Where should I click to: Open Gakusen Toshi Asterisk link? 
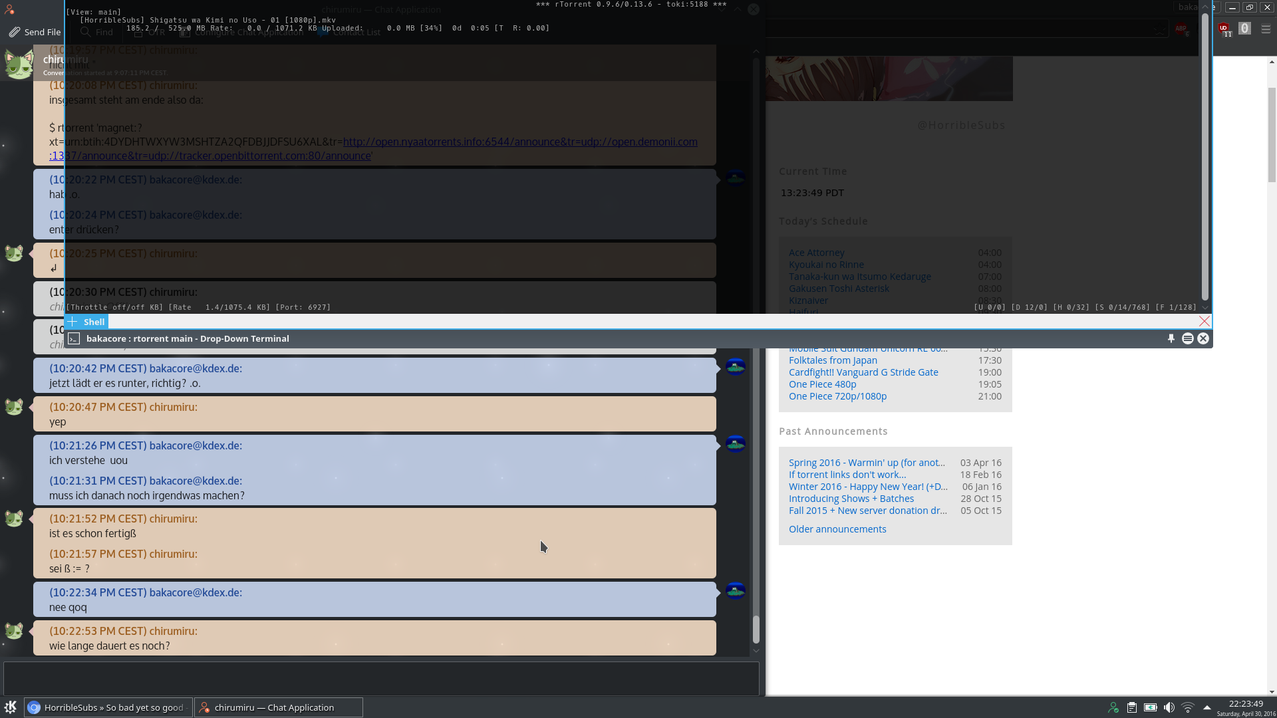[839, 289]
